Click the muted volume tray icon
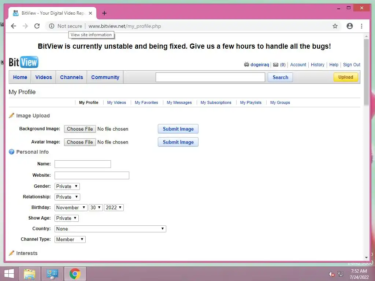 [331, 274]
